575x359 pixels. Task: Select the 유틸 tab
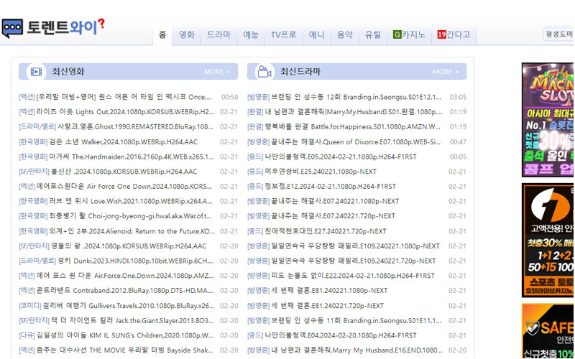point(373,34)
